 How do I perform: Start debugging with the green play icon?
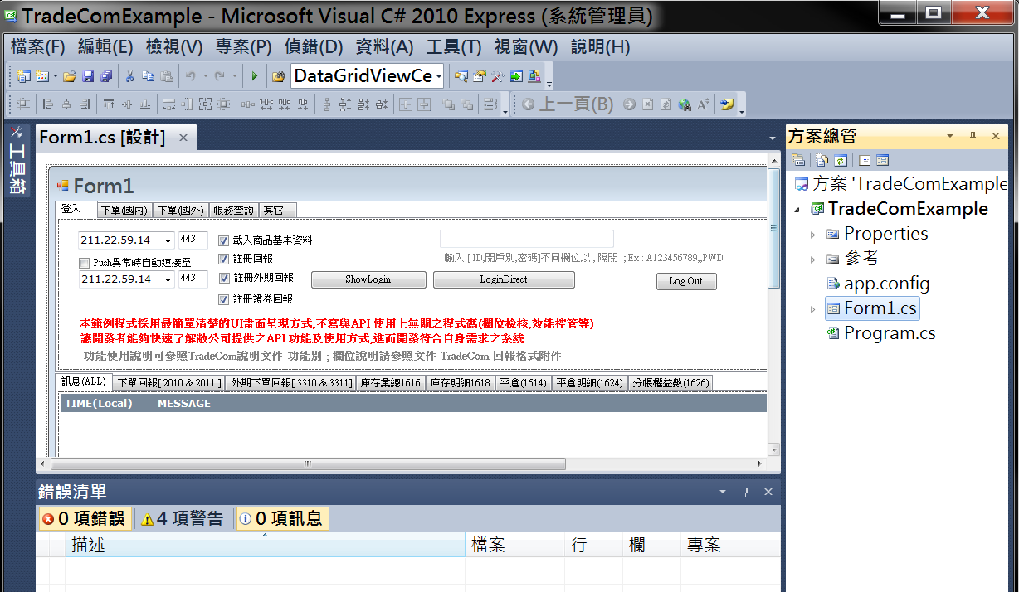coord(254,76)
